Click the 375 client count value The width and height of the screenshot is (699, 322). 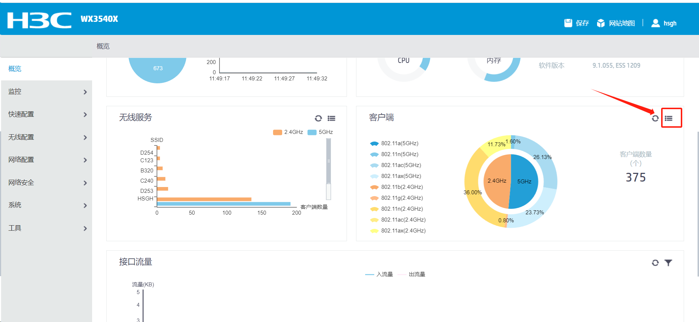tap(636, 177)
